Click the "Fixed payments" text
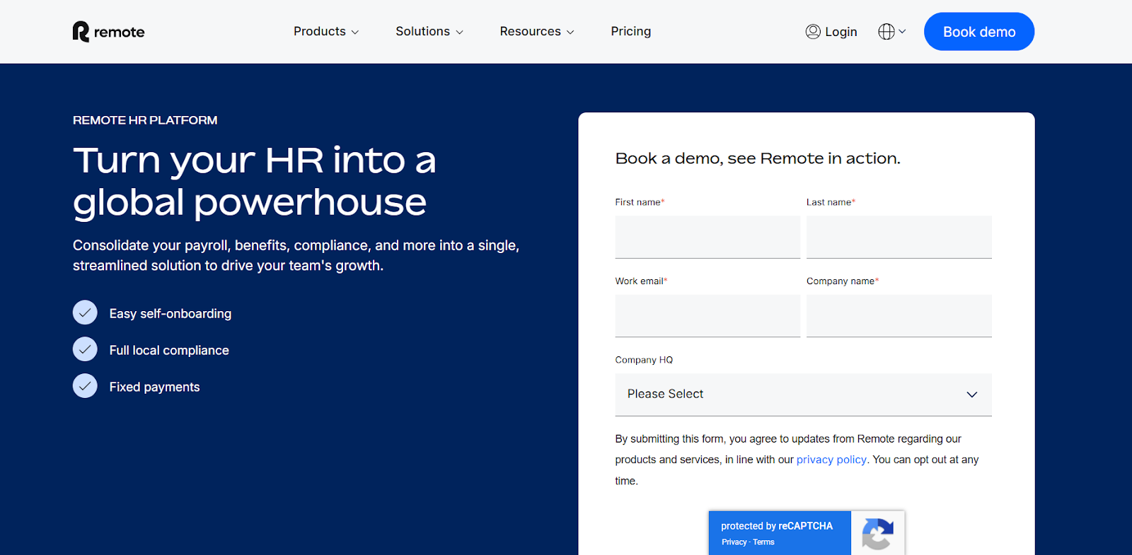Screen dimensions: 1132x555 pos(154,387)
